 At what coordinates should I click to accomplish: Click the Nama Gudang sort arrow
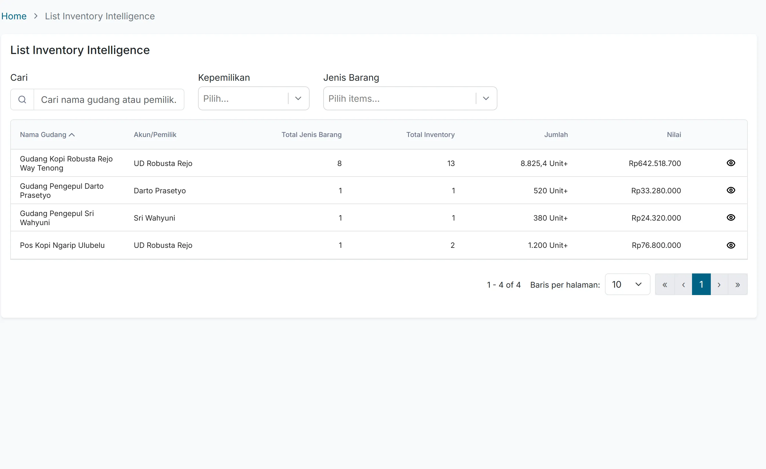point(72,135)
